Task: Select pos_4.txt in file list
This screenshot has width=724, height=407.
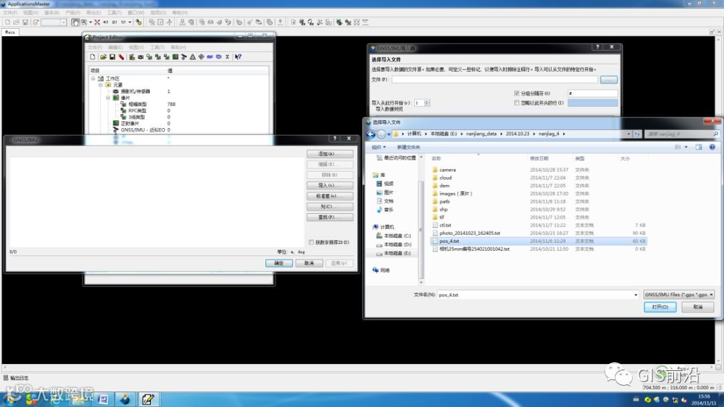Action: point(538,241)
